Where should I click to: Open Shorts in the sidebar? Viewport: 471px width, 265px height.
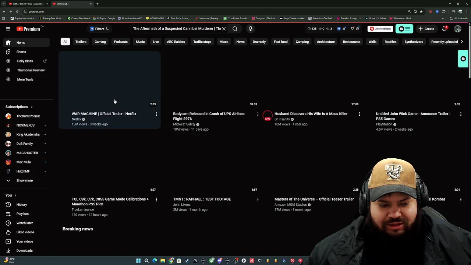tap(26, 52)
